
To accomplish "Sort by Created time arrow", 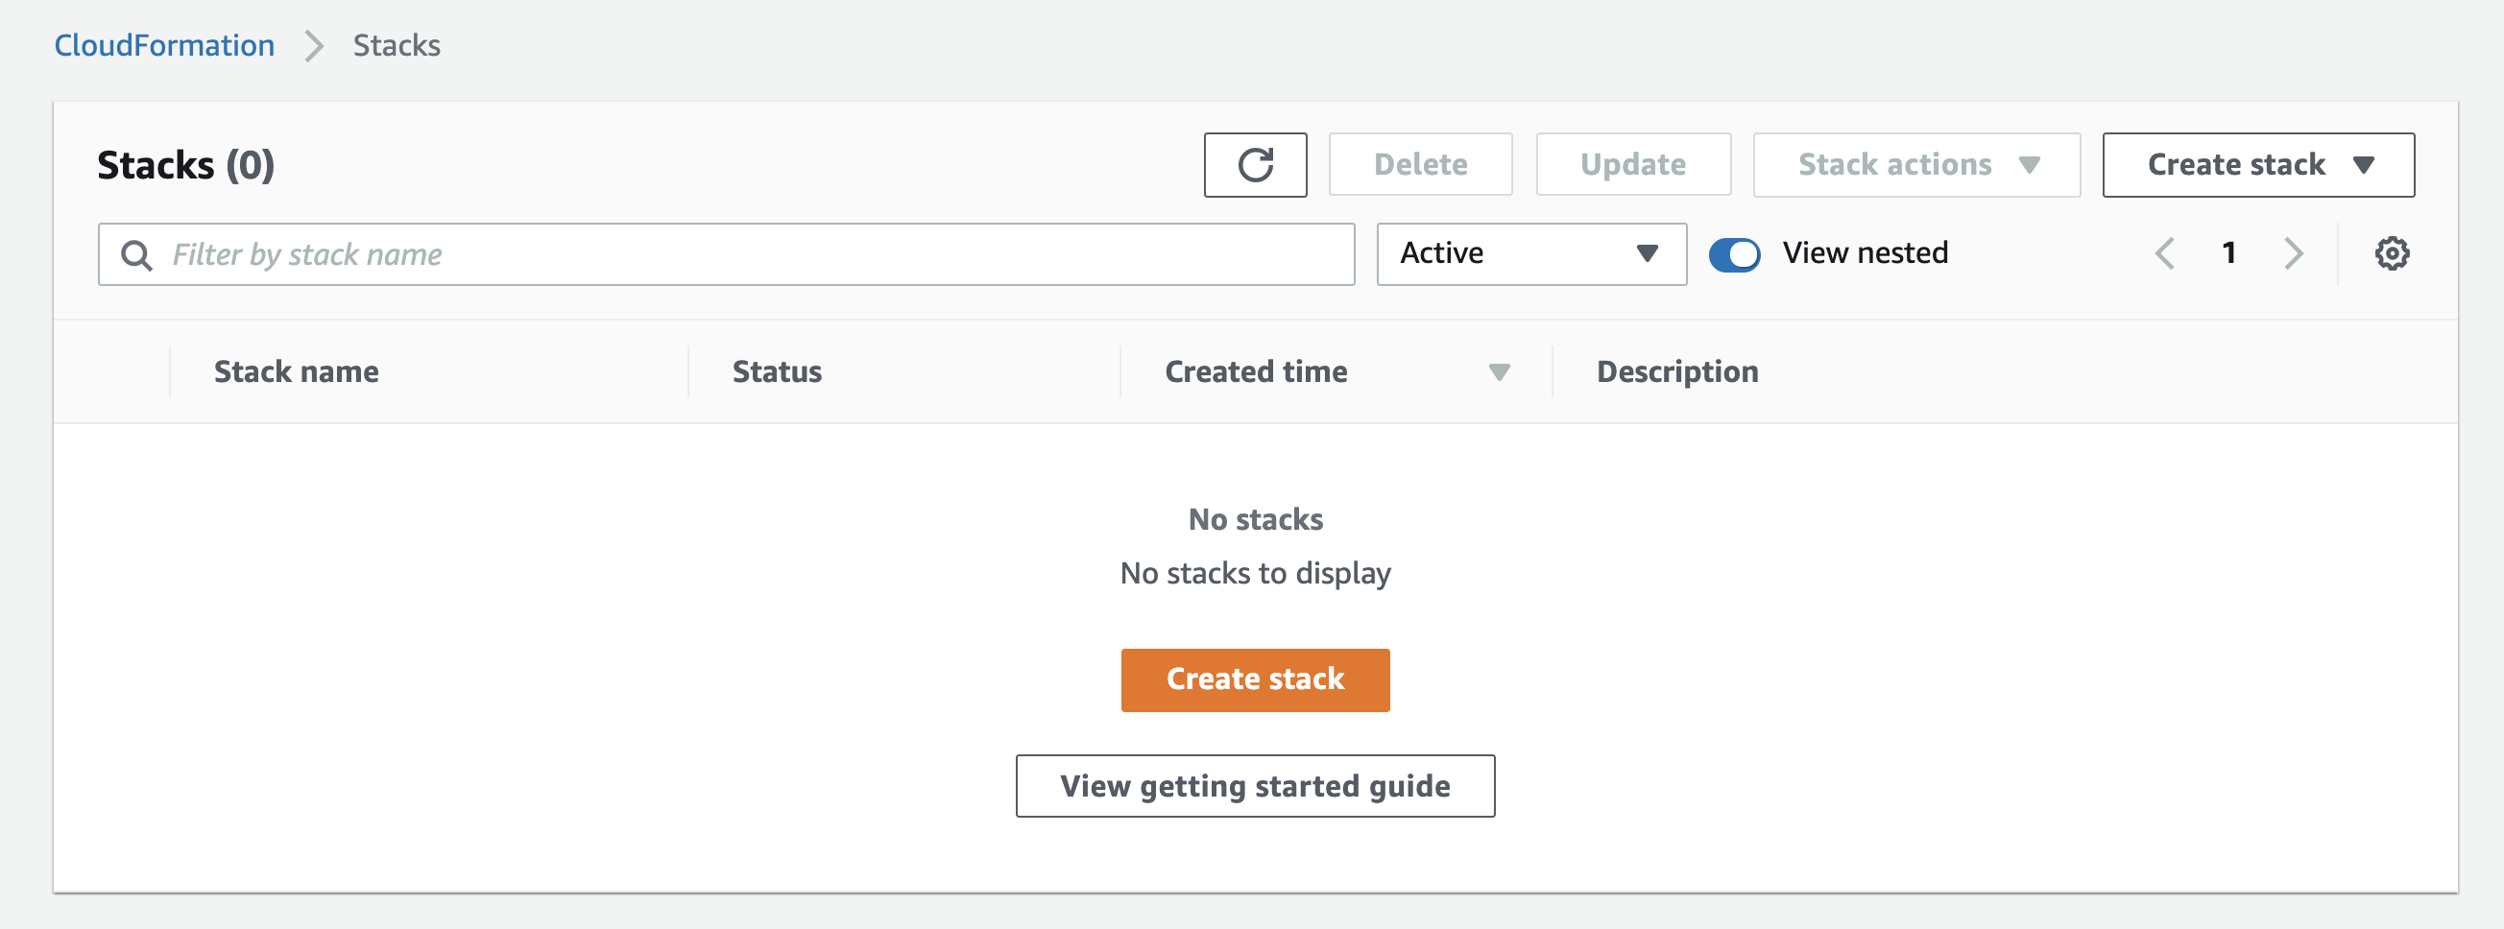I will tap(1499, 372).
